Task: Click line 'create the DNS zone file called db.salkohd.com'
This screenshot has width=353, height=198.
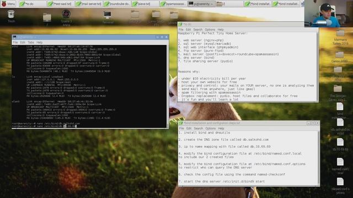Action: 223,140
